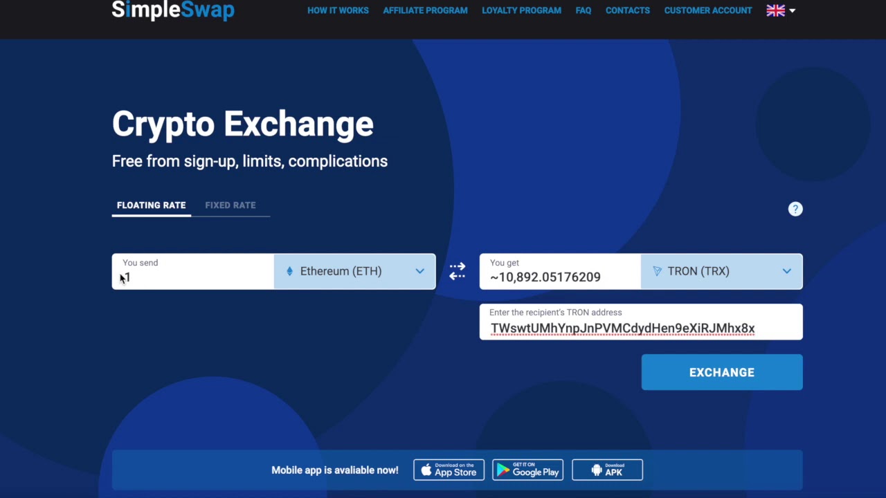Viewport: 886px width, 498px height.
Task: Click the Crypto Exchange heading
Action: [x=243, y=124]
